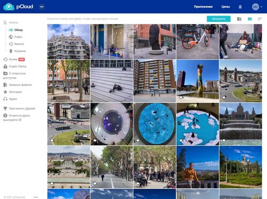The image size is (267, 199).
Task: Open the EU region indicator
Action: [x=42, y=7]
